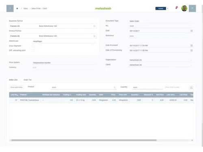203x152 pixels.
Task: Click the Net Price column header
Action: click(x=160, y=95)
